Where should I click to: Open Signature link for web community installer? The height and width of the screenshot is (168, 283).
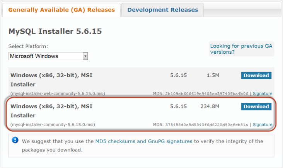(263, 93)
